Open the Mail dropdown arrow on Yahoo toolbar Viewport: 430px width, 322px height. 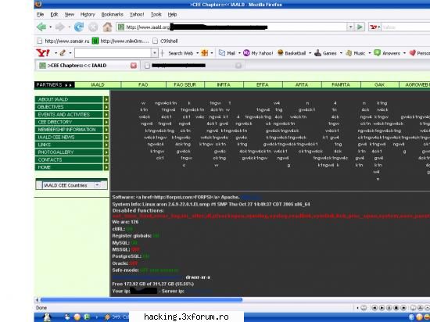pyautogui.click(x=239, y=53)
